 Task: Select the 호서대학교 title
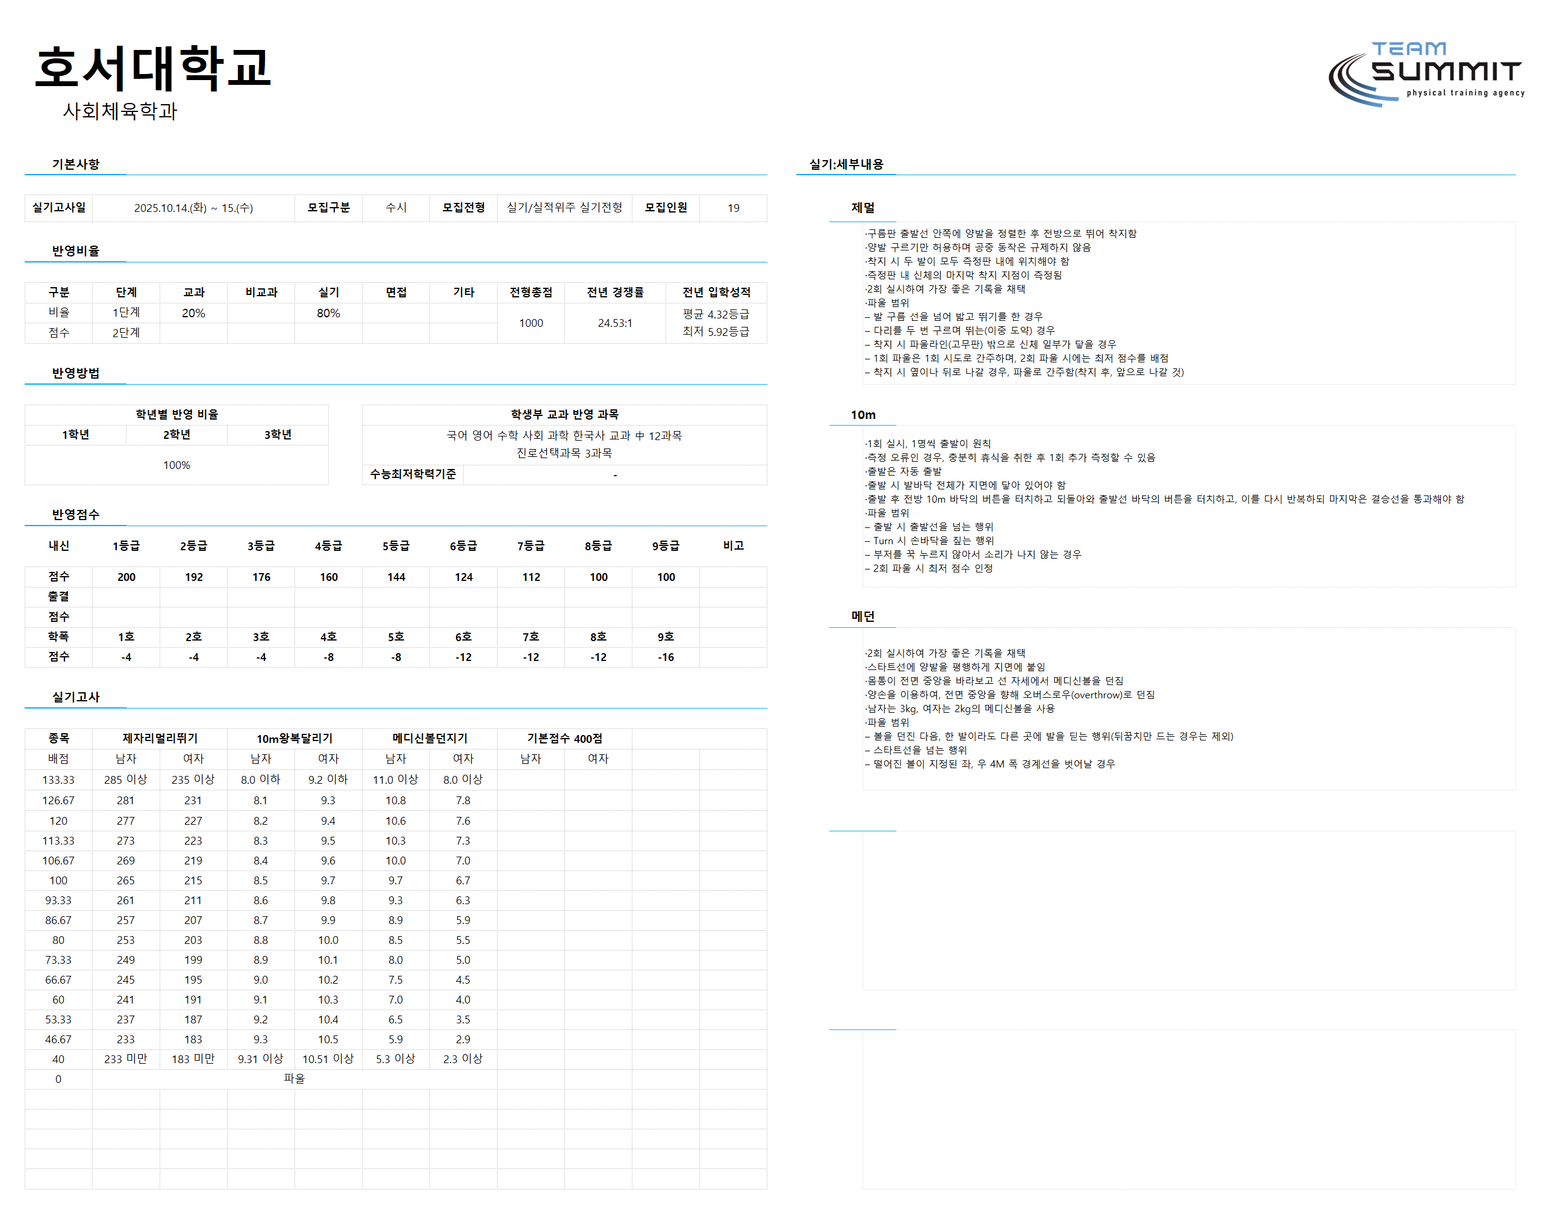(x=152, y=68)
